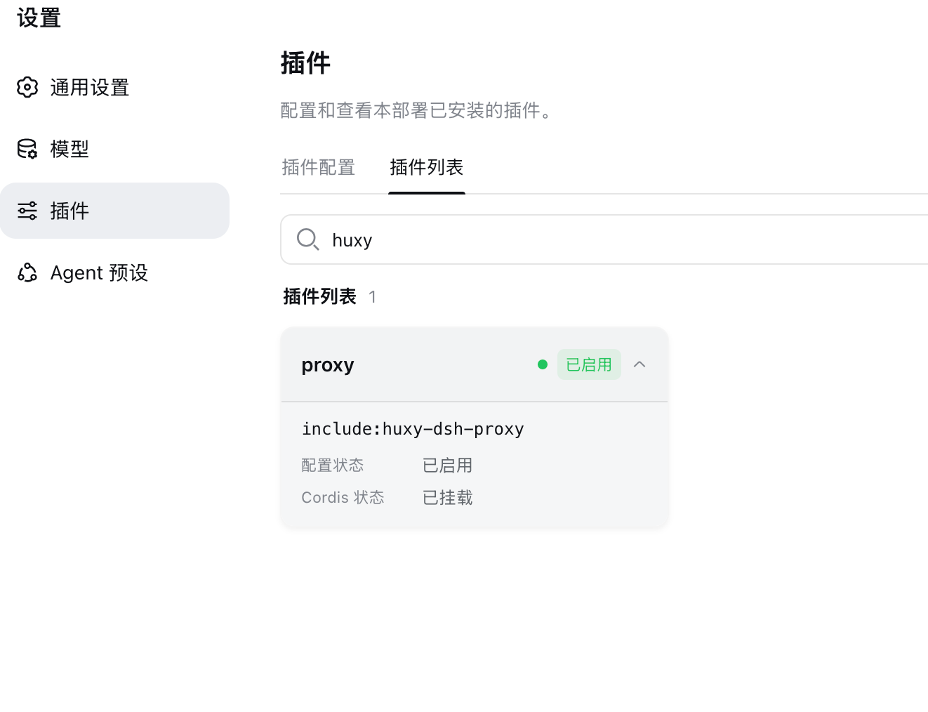The height and width of the screenshot is (712, 928).
Task: Click the 配置和查看本部署已安装的插件 description
Action: [419, 110]
